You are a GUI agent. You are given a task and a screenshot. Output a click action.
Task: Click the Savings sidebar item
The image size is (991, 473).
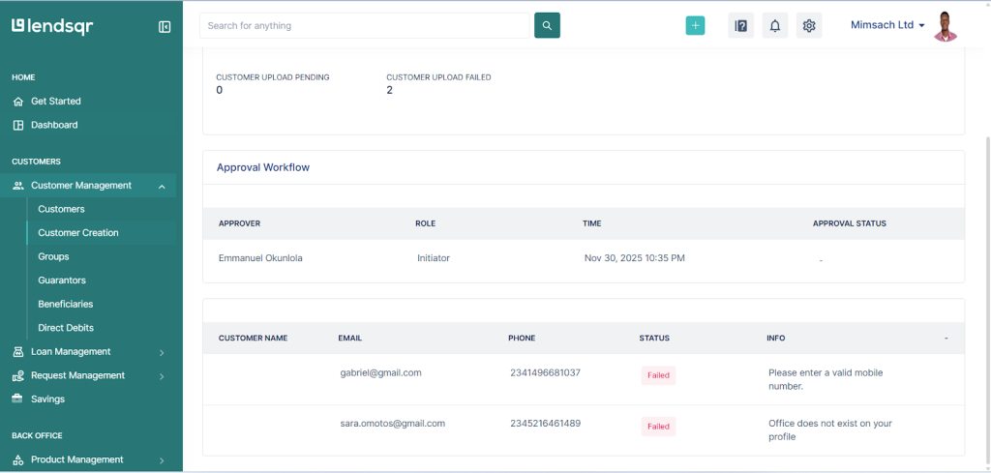click(47, 399)
